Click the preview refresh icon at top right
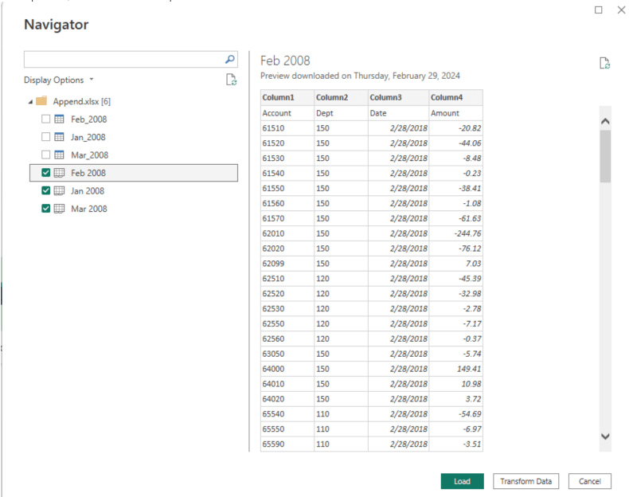The image size is (629, 497). tap(604, 63)
